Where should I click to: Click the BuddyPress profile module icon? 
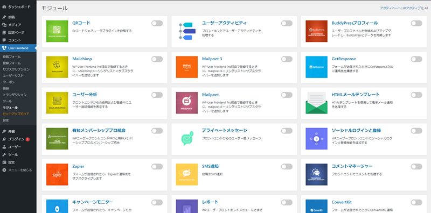(316, 31)
